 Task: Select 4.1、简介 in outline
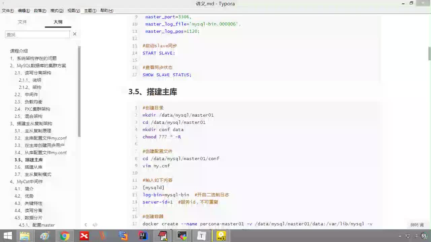pos(24,189)
